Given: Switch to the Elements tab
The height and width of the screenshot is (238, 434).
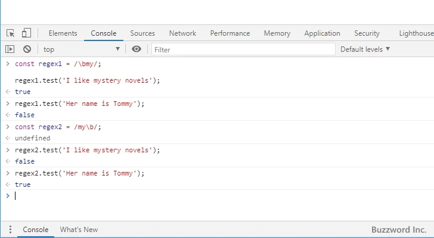Looking at the screenshot, I should [x=63, y=33].
